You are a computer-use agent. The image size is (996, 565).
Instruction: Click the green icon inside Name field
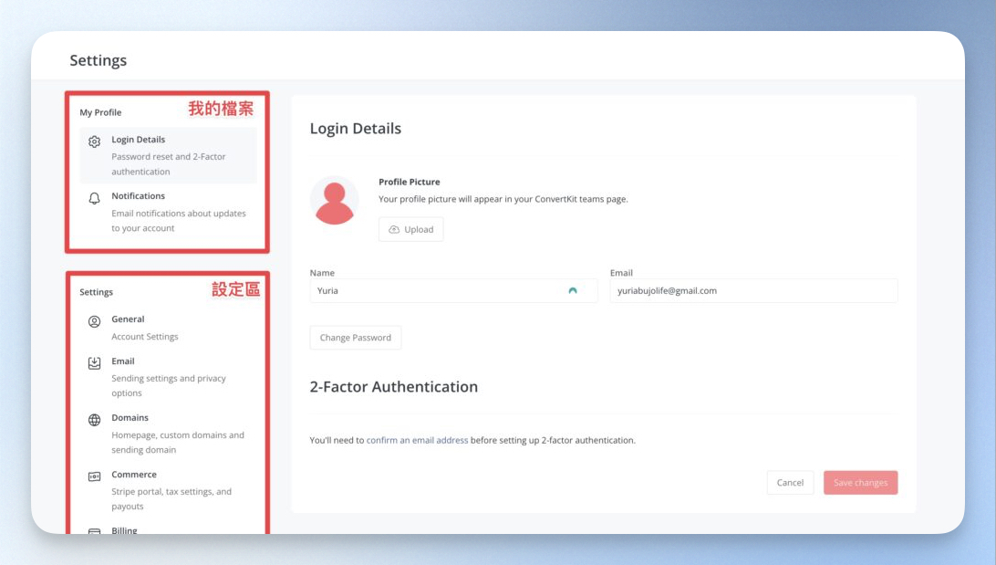pos(572,290)
